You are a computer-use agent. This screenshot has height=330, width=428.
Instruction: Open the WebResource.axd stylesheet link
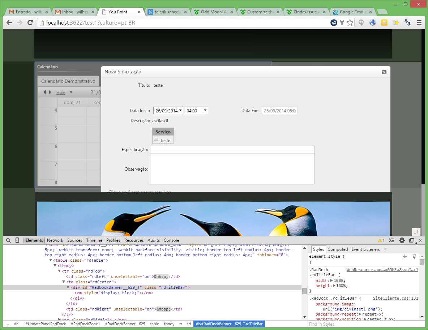pos(382,270)
